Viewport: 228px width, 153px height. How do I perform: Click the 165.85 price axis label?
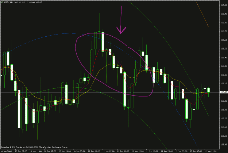[x=224, y=110]
